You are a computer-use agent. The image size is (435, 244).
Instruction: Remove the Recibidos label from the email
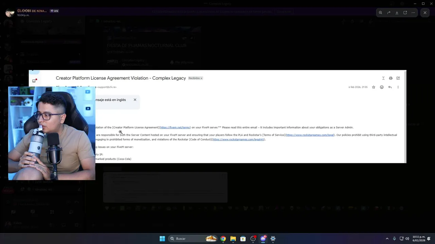[201, 78]
